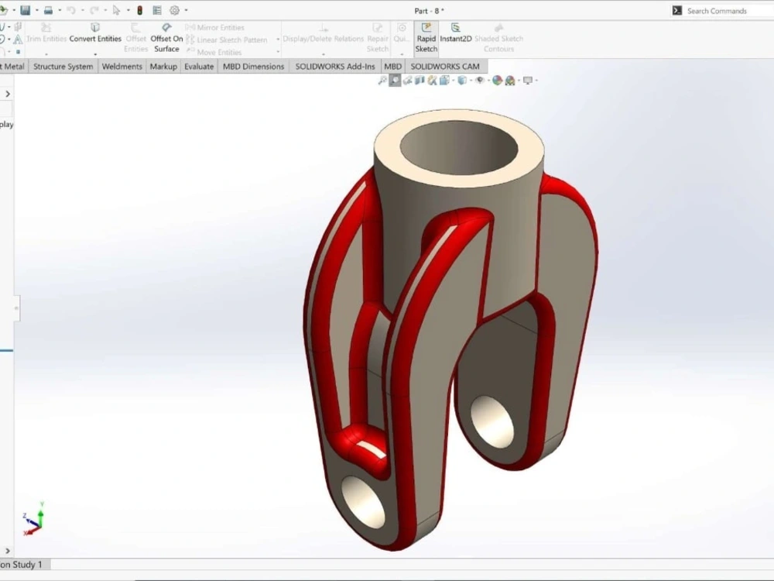Switch to the MBD tab

[x=392, y=66]
